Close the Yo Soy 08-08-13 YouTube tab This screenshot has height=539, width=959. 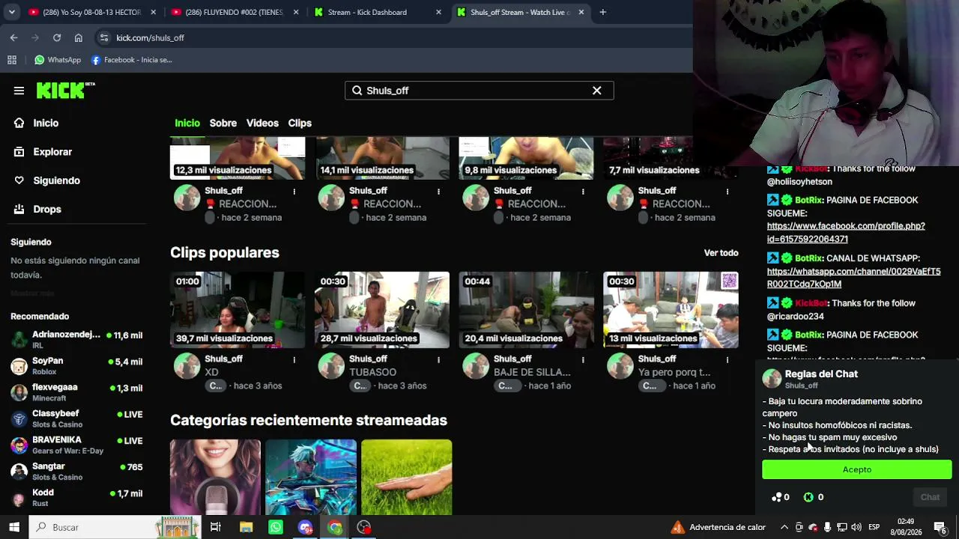[x=154, y=12]
